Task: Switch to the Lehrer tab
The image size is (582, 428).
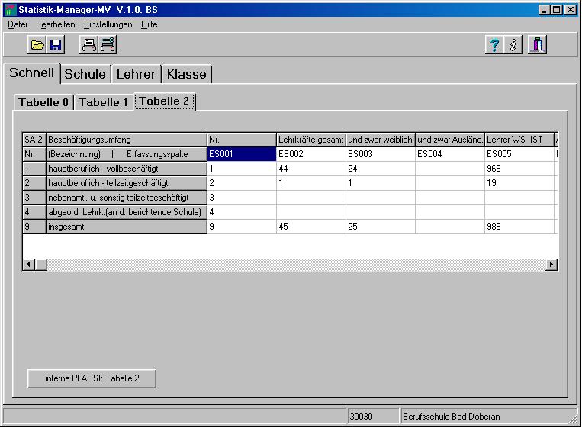Action: 136,74
